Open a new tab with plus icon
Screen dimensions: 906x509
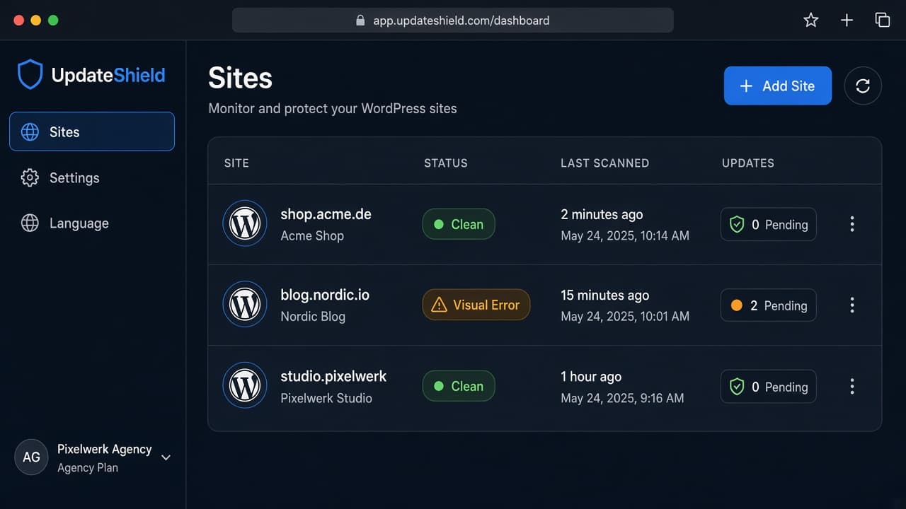(x=847, y=20)
